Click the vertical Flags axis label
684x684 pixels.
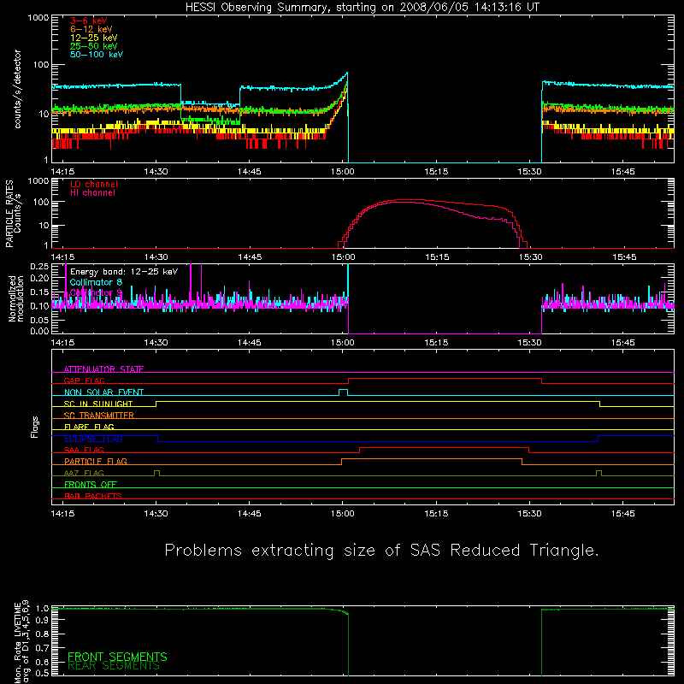[35, 427]
